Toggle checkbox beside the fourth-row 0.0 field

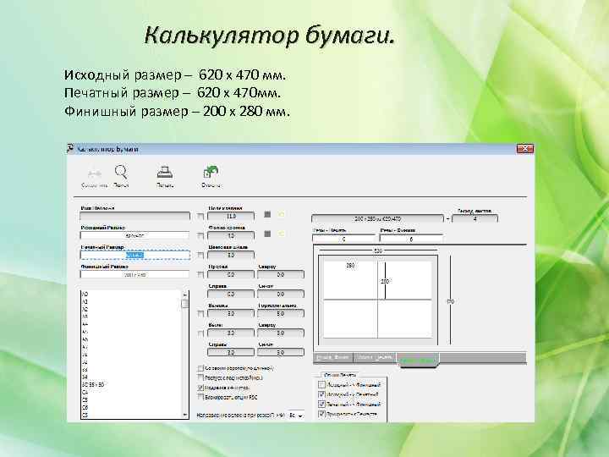point(200,275)
